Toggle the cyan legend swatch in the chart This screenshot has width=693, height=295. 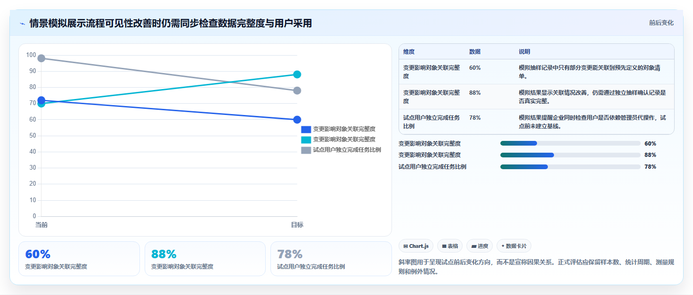coord(306,139)
